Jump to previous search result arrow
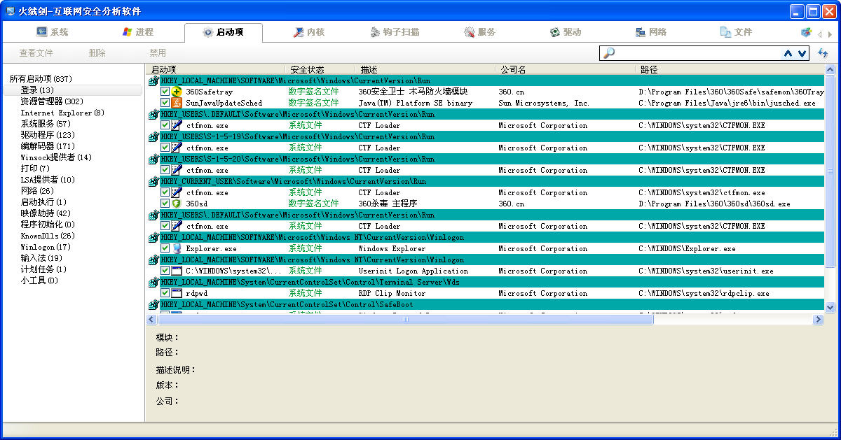The image size is (841, 440). tap(788, 53)
